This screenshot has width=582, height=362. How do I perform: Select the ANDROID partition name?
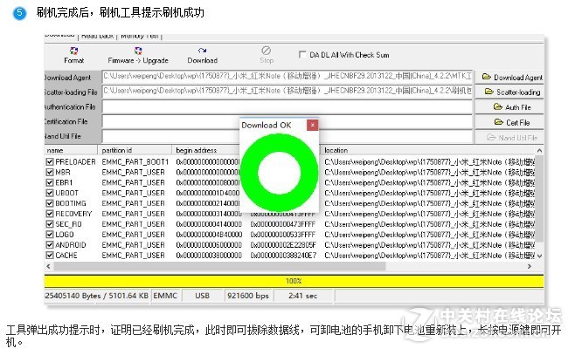click(71, 245)
